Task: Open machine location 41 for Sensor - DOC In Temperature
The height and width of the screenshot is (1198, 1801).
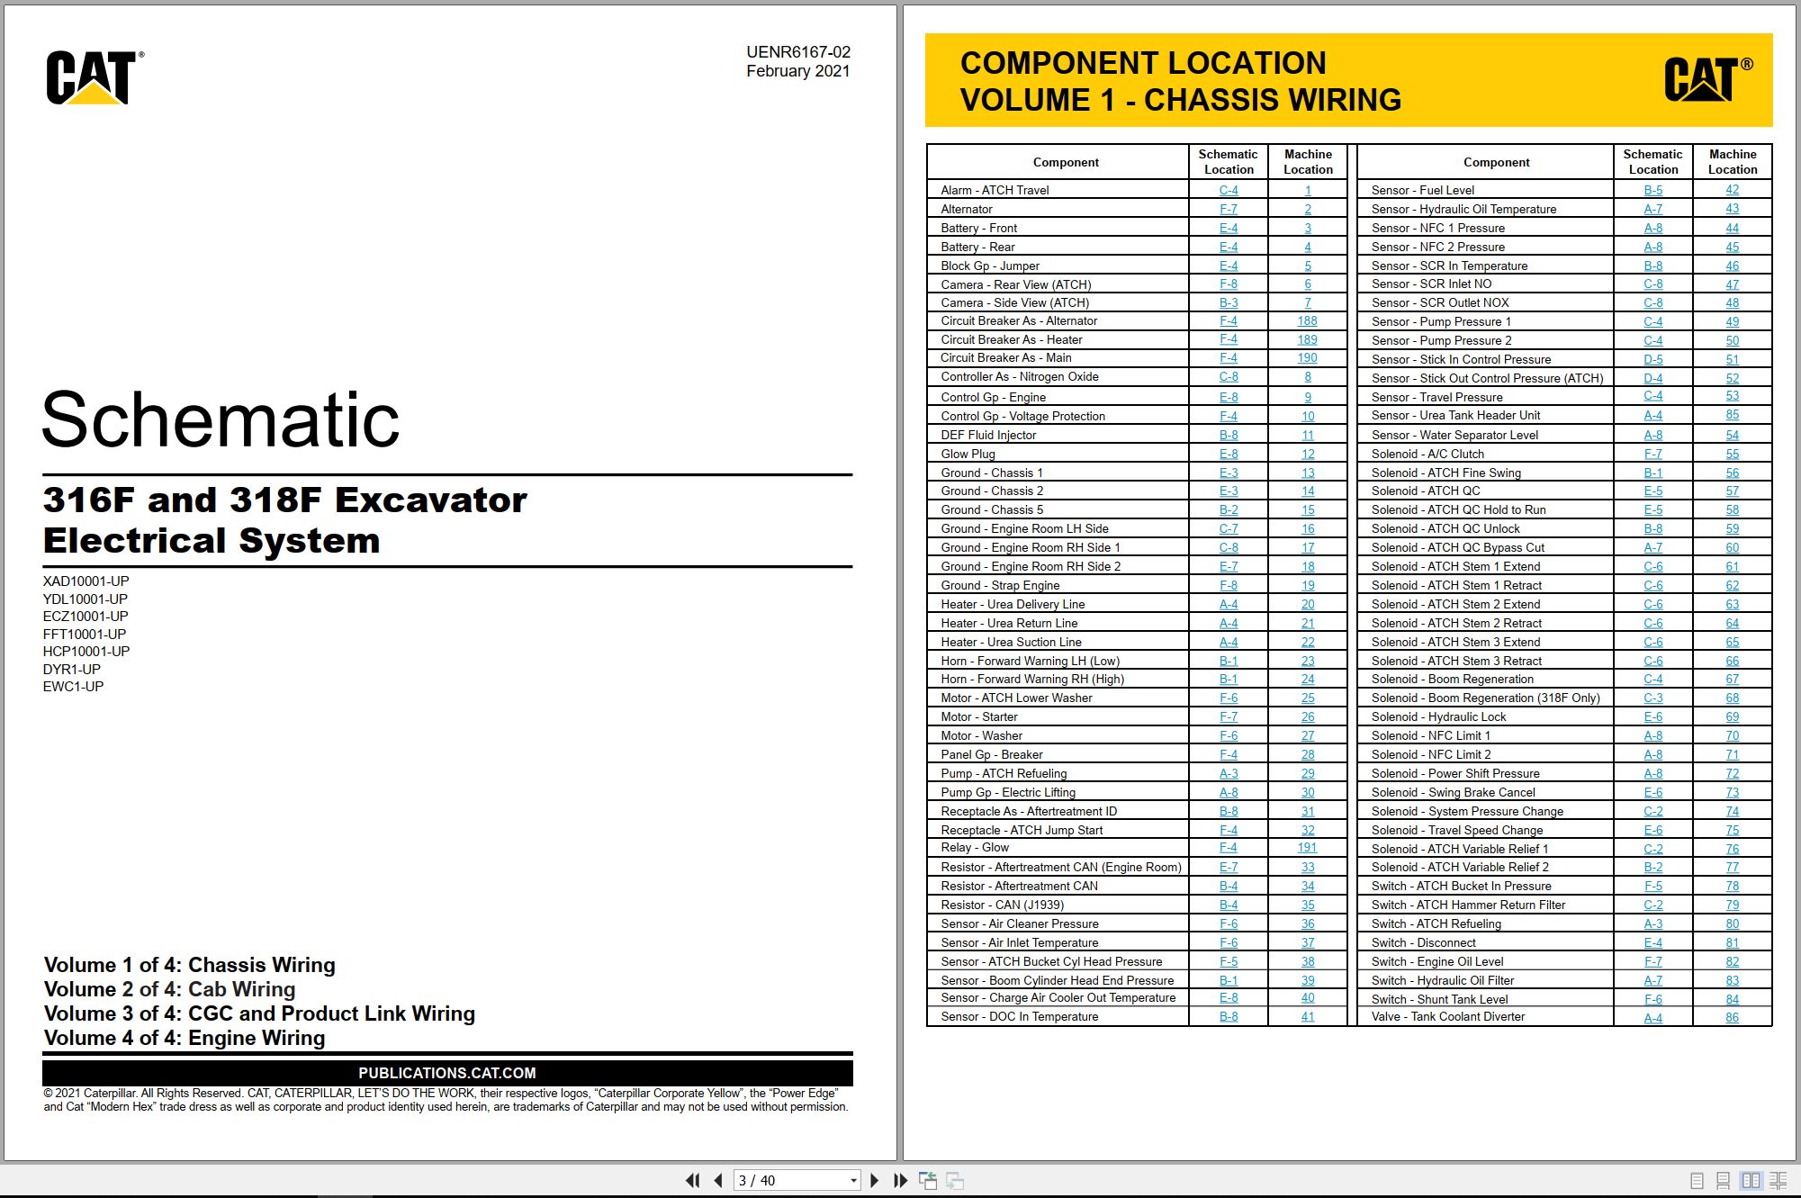Action: pos(1308,1016)
